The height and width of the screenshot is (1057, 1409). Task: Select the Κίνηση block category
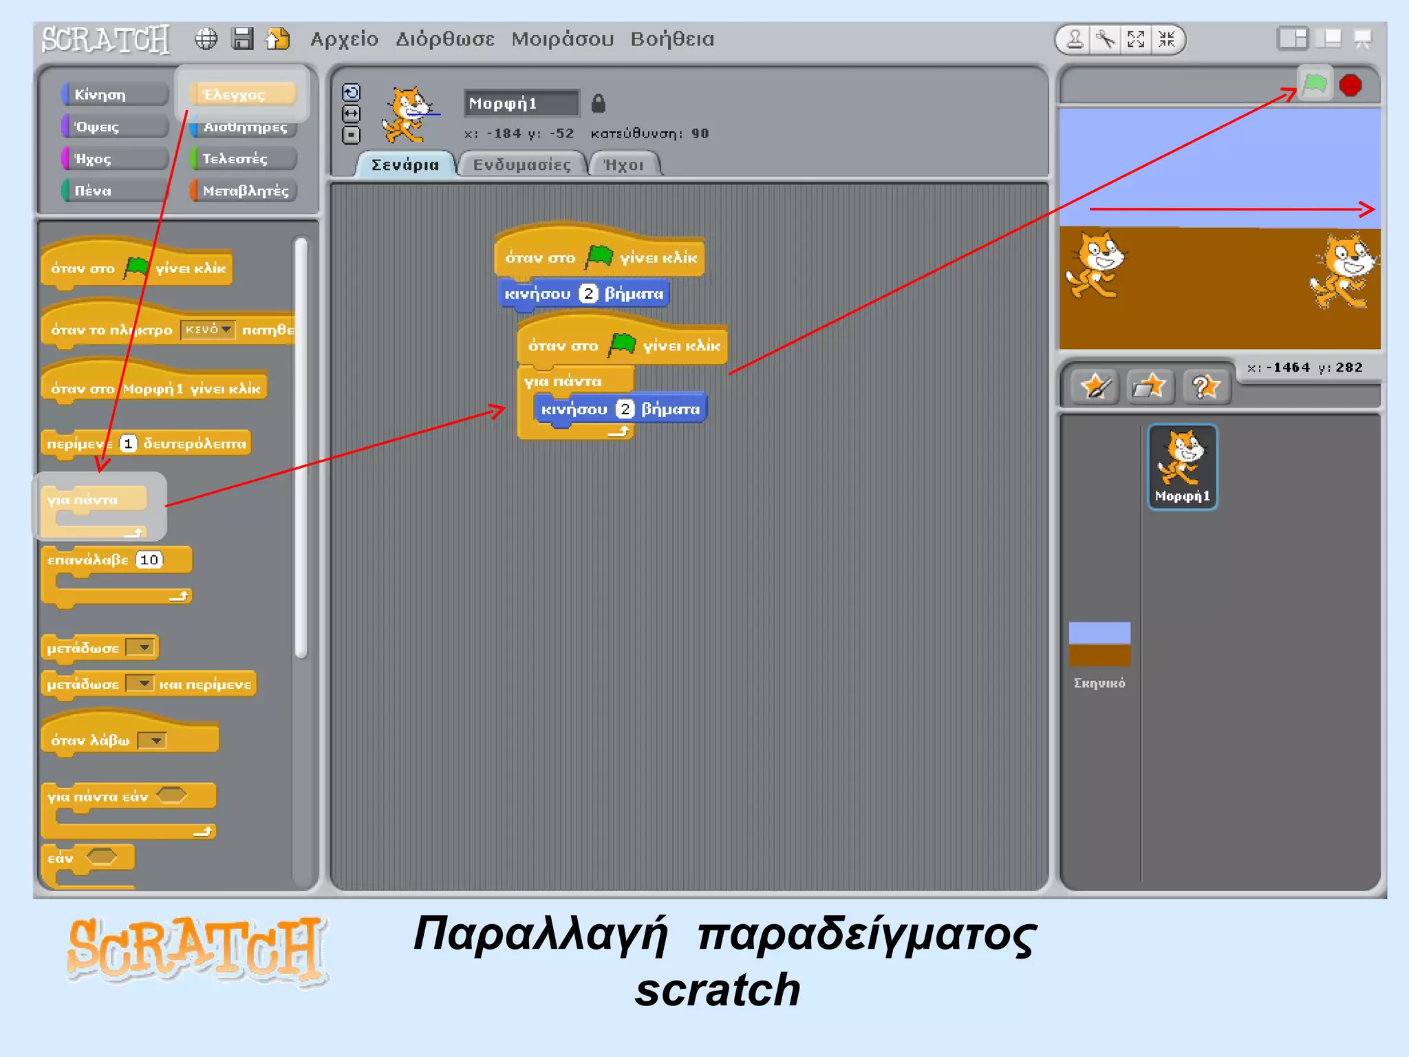(115, 94)
